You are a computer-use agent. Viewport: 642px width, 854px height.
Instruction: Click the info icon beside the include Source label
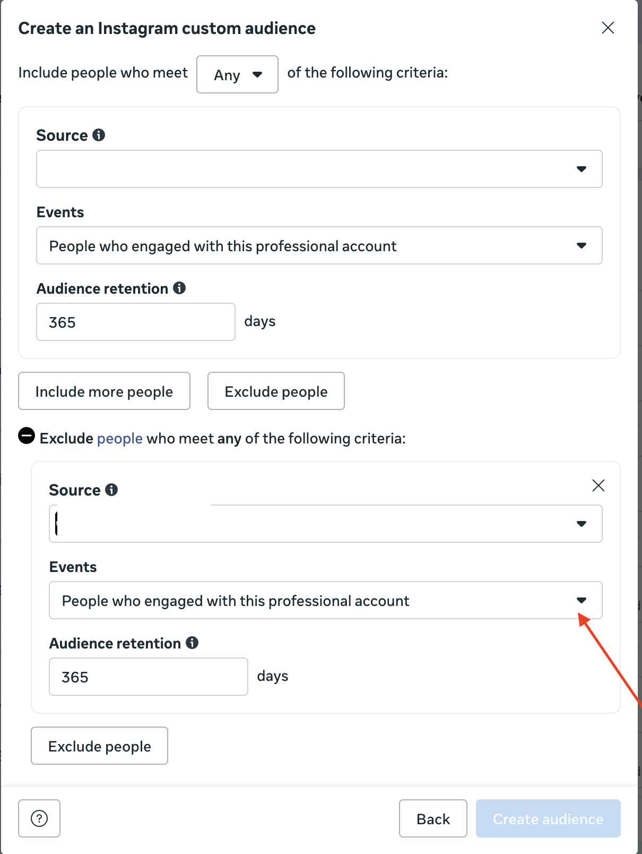coord(99,135)
